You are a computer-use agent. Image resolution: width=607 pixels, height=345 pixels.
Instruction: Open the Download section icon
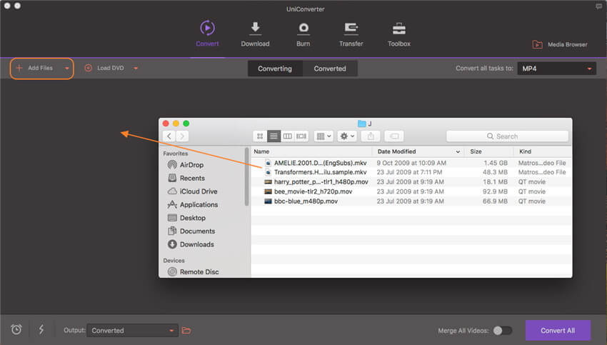click(255, 29)
